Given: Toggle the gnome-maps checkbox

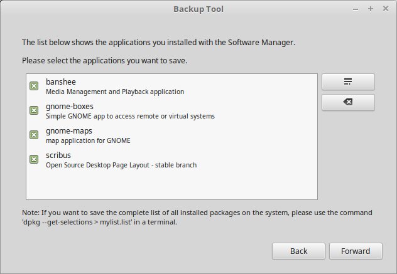Looking at the screenshot, I should click(34, 135).
